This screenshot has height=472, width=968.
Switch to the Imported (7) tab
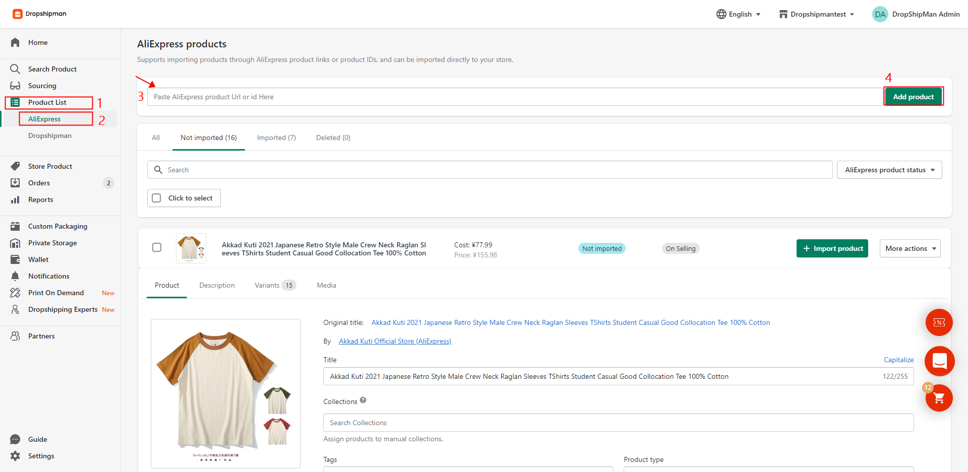pyautogui.click(x=276, y=138)
